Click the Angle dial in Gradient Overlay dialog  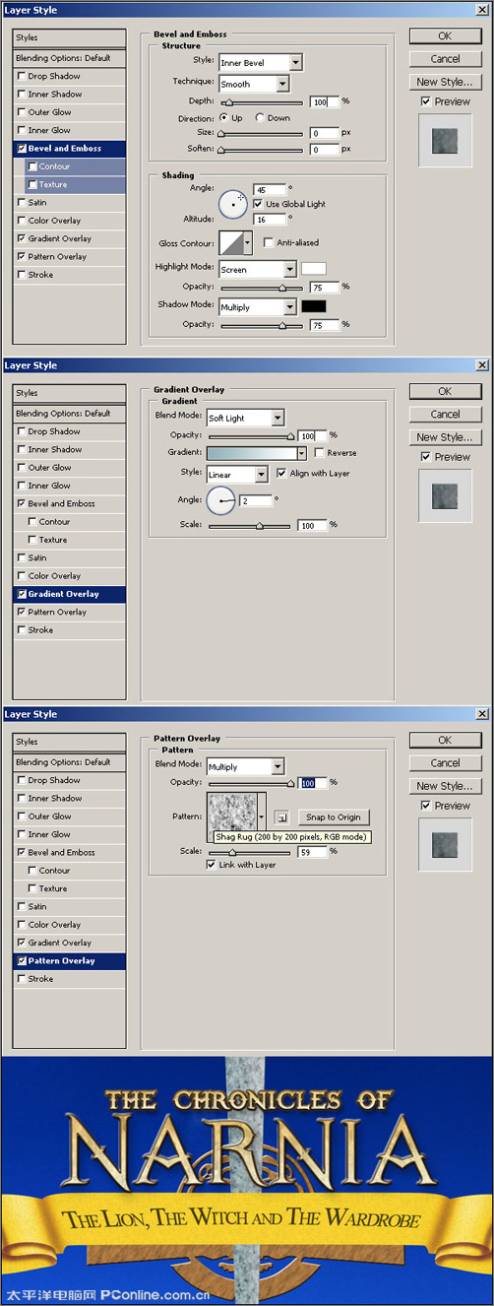tap(221, 500)
